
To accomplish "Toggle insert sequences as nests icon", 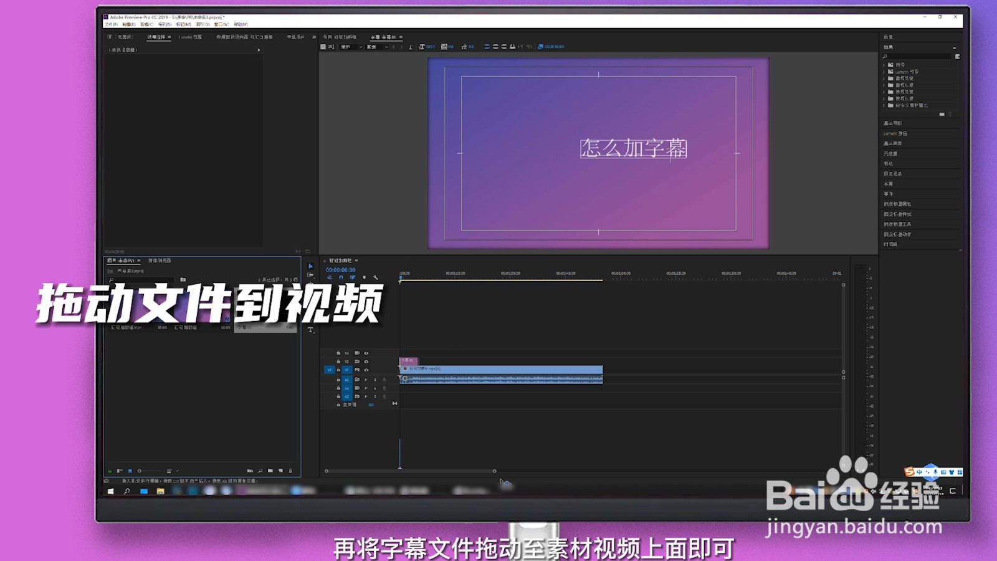I will pos(330,277).
